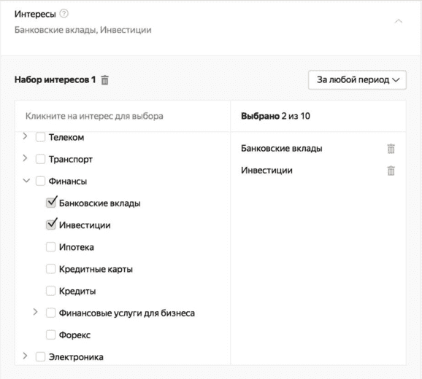Delete Набор интересов 1 with trash icon

[x=104, y=80]
